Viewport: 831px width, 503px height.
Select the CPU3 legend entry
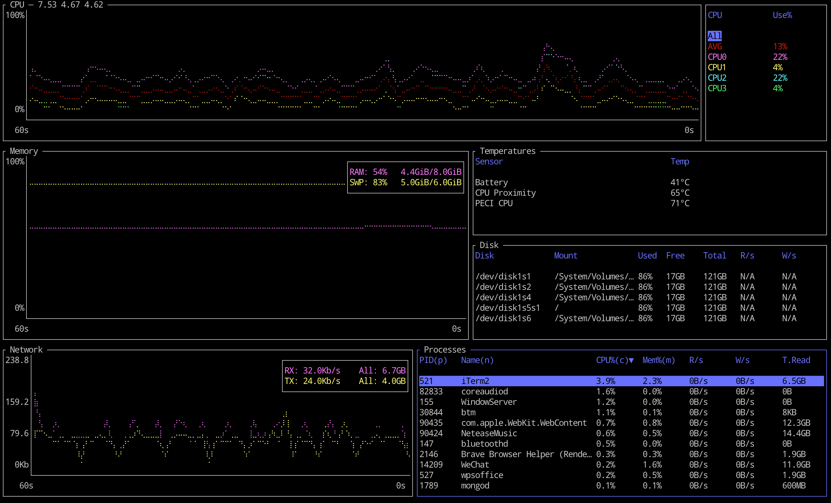pyautogui.click(x=717, y=88)
